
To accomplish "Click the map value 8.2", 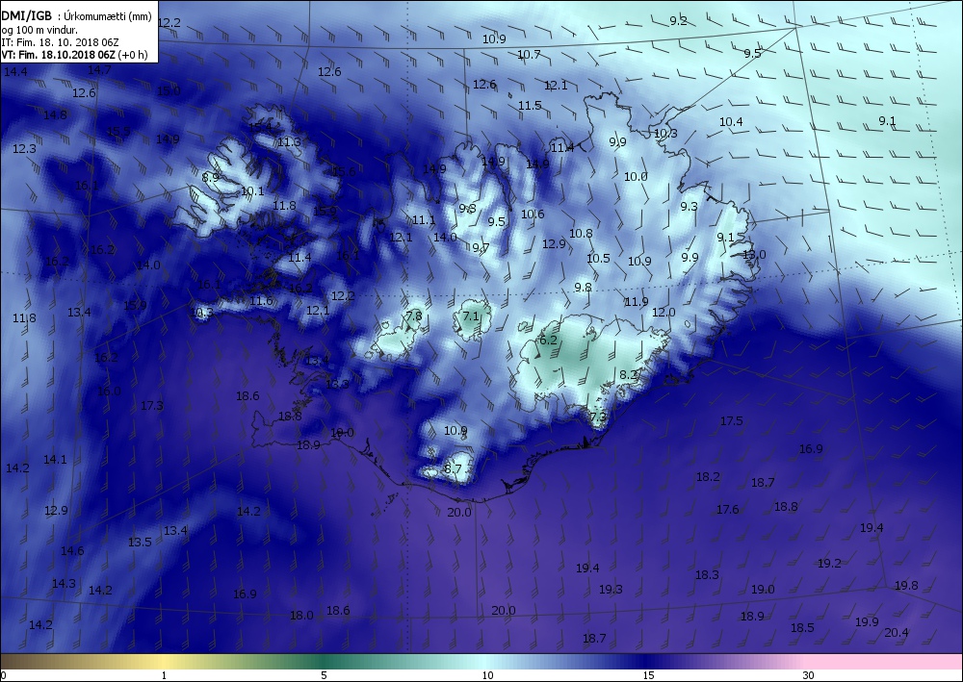I will (628, 375).
